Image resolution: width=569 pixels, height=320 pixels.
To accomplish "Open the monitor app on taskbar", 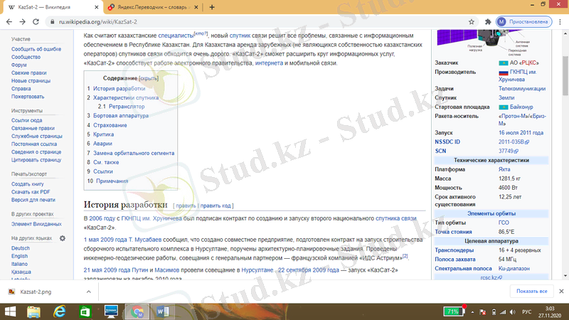I will (x=111, y=311).
